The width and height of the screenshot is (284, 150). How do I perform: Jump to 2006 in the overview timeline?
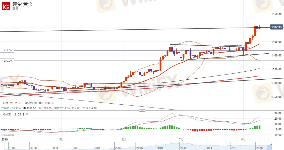pos(118,148)
